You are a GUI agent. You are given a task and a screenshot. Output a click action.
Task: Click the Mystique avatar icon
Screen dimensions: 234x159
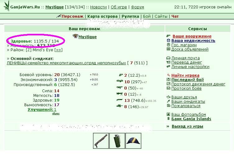coord(75,36)
